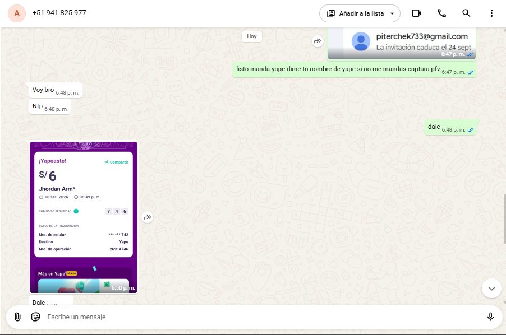Open contact profile avatar A
Image resolution: width=506 pixels, height=335 pixels.
pos(17,13)
